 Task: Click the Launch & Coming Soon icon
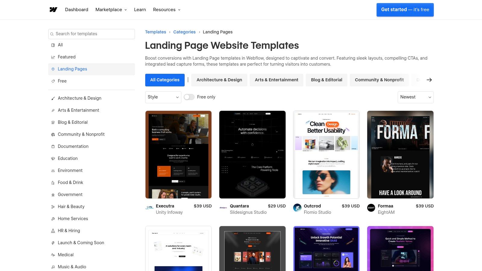tap(53, 243)
